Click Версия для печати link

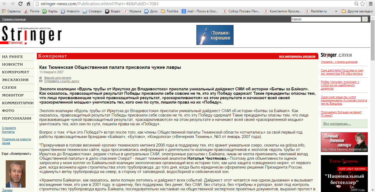tap(58, 78)
